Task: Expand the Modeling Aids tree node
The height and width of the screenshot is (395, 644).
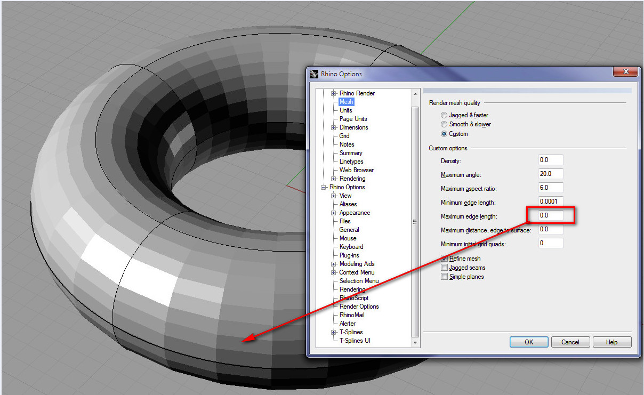Action: [x=334, y=264]
